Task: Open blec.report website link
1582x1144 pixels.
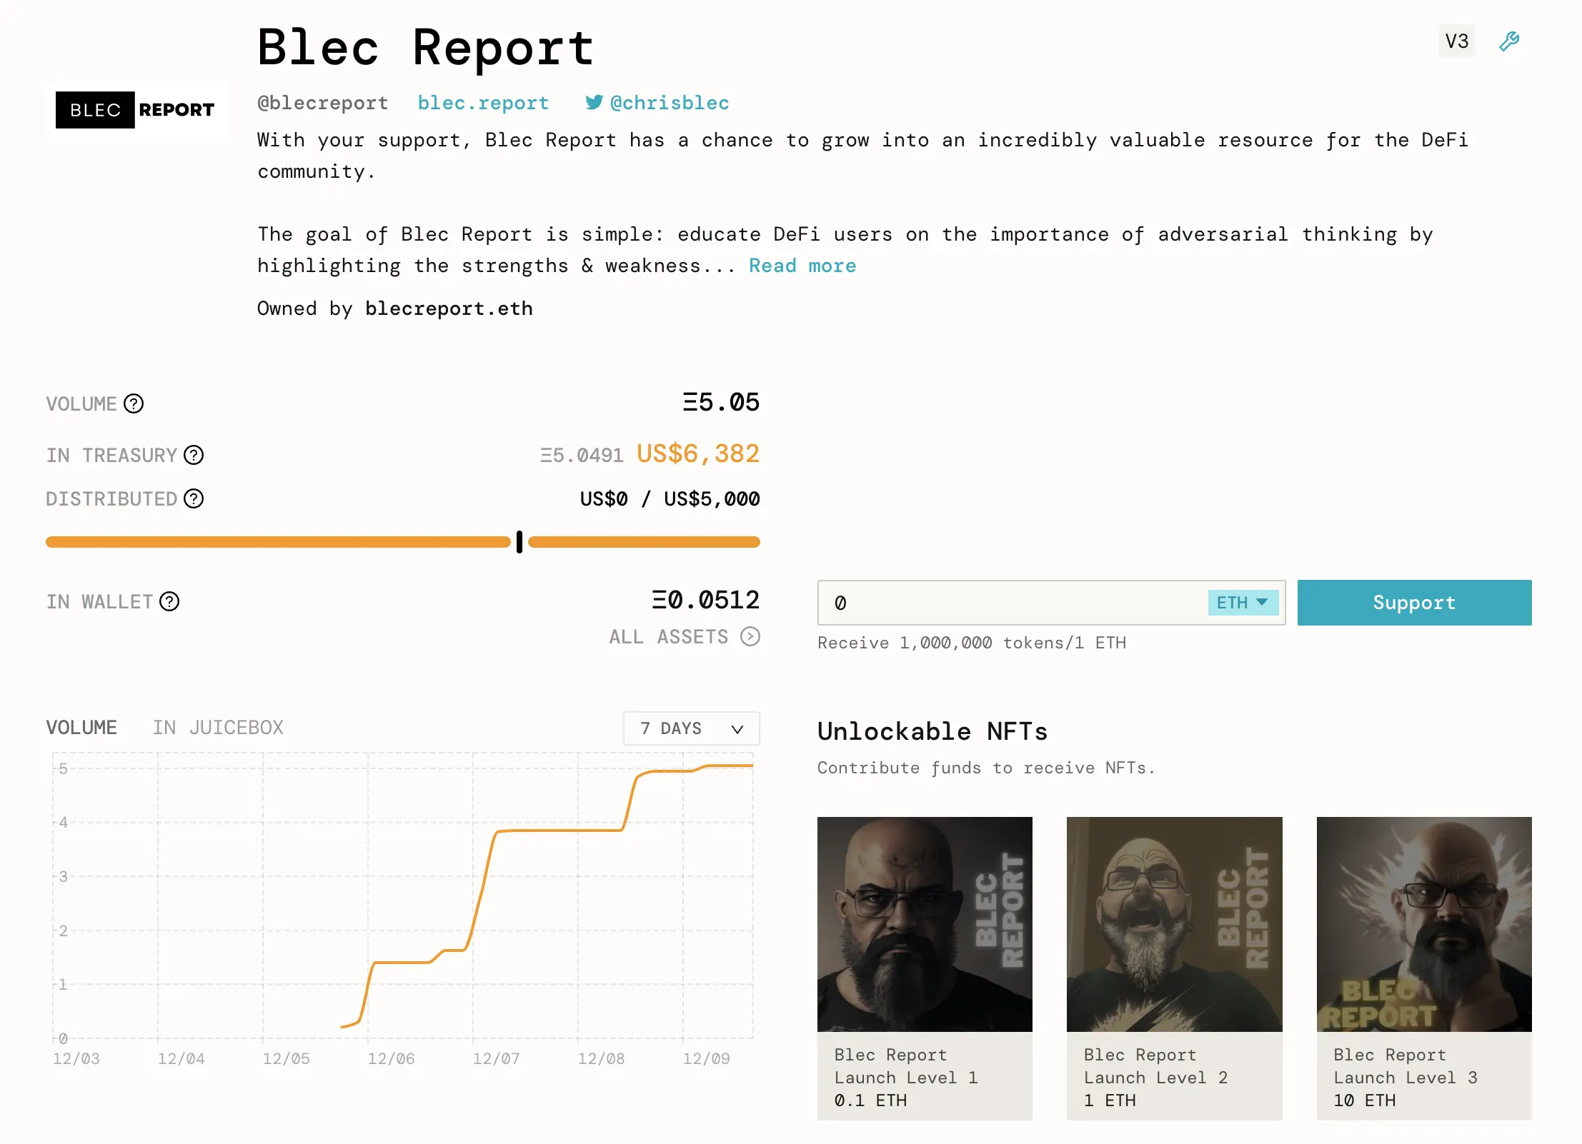Action: pyautogui.click(x=482, y=102)
